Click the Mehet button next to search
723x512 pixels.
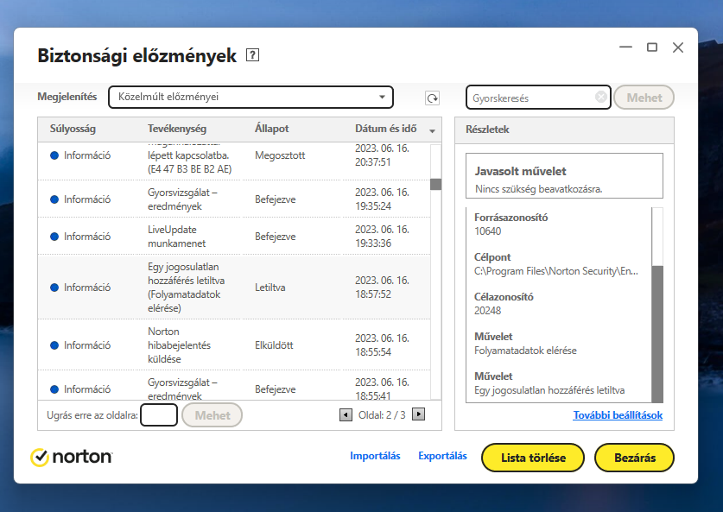click(644, 98)
